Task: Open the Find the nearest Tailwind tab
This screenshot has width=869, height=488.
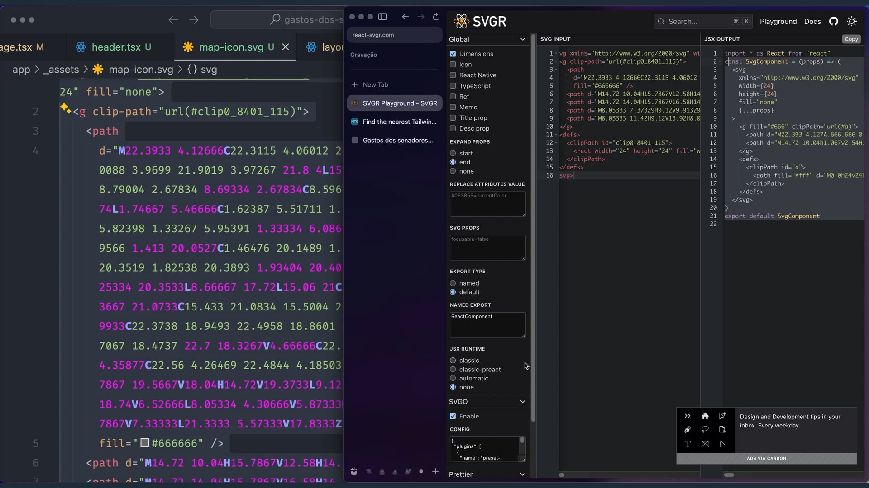Action: 399,122
